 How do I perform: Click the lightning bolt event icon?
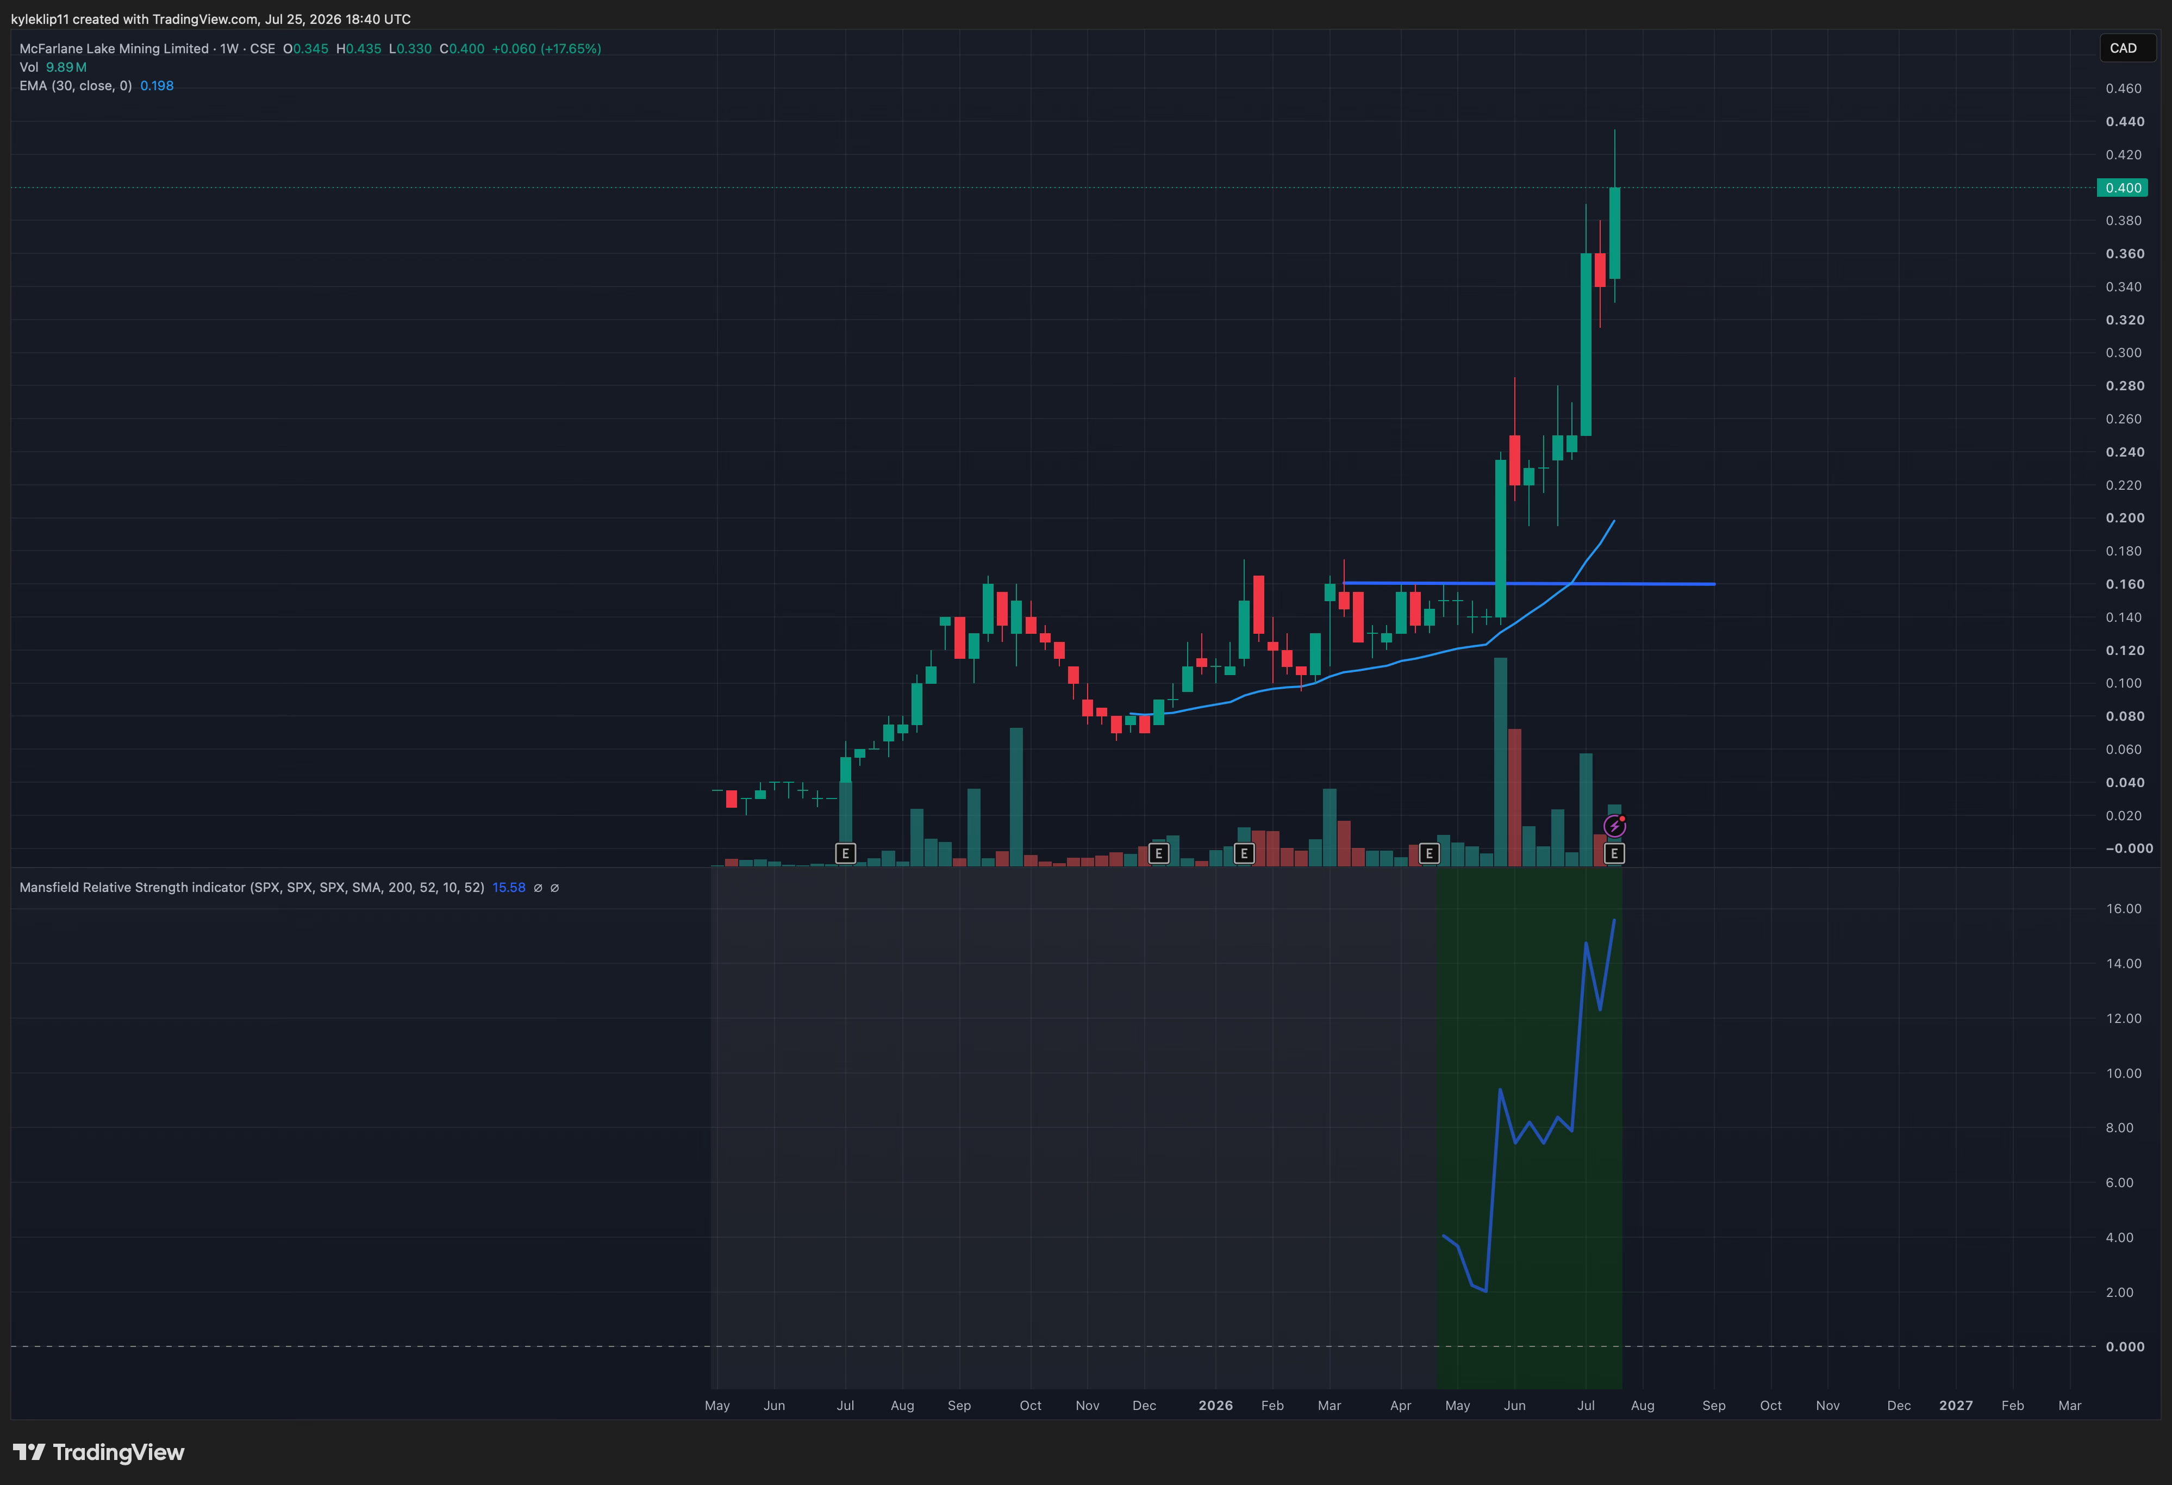1614,826
